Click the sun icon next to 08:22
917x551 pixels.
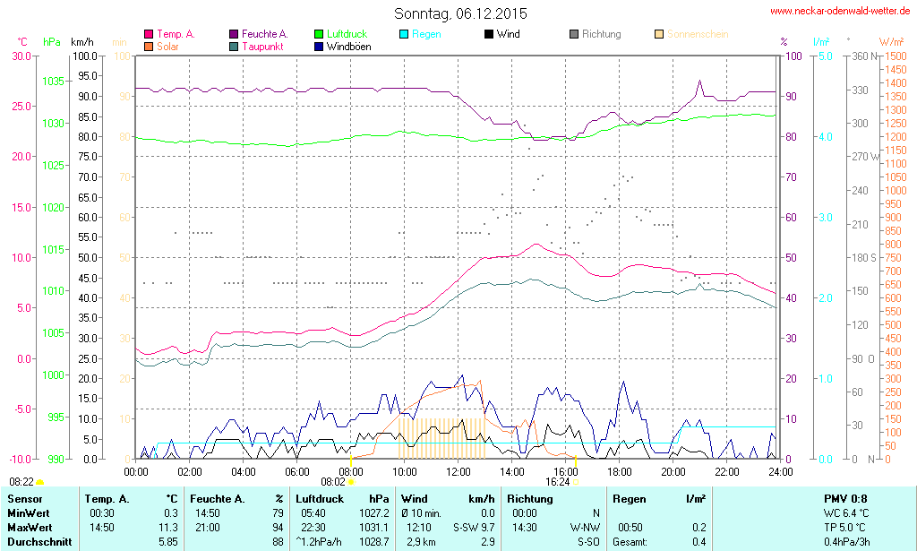[39, 483]
